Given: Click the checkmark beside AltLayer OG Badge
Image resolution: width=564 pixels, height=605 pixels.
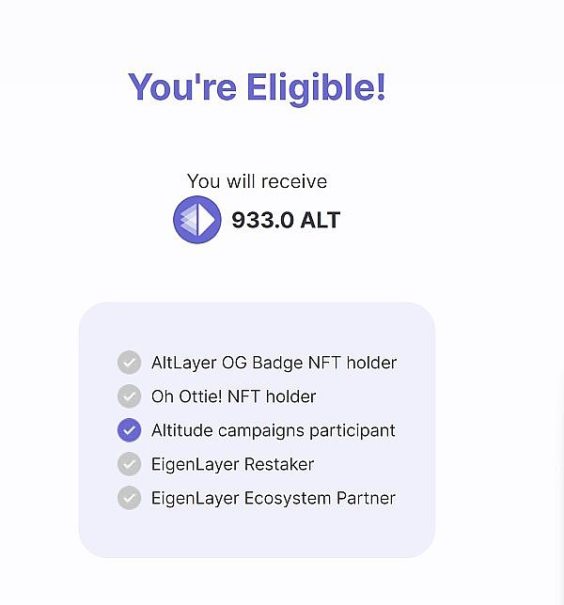Looking at the screenshot, I should 129,363.
